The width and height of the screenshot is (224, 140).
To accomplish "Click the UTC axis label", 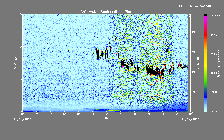I will (106, 118).
